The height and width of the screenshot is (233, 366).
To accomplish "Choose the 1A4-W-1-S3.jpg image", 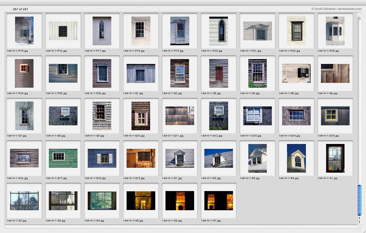I will (x=63, y=201).
